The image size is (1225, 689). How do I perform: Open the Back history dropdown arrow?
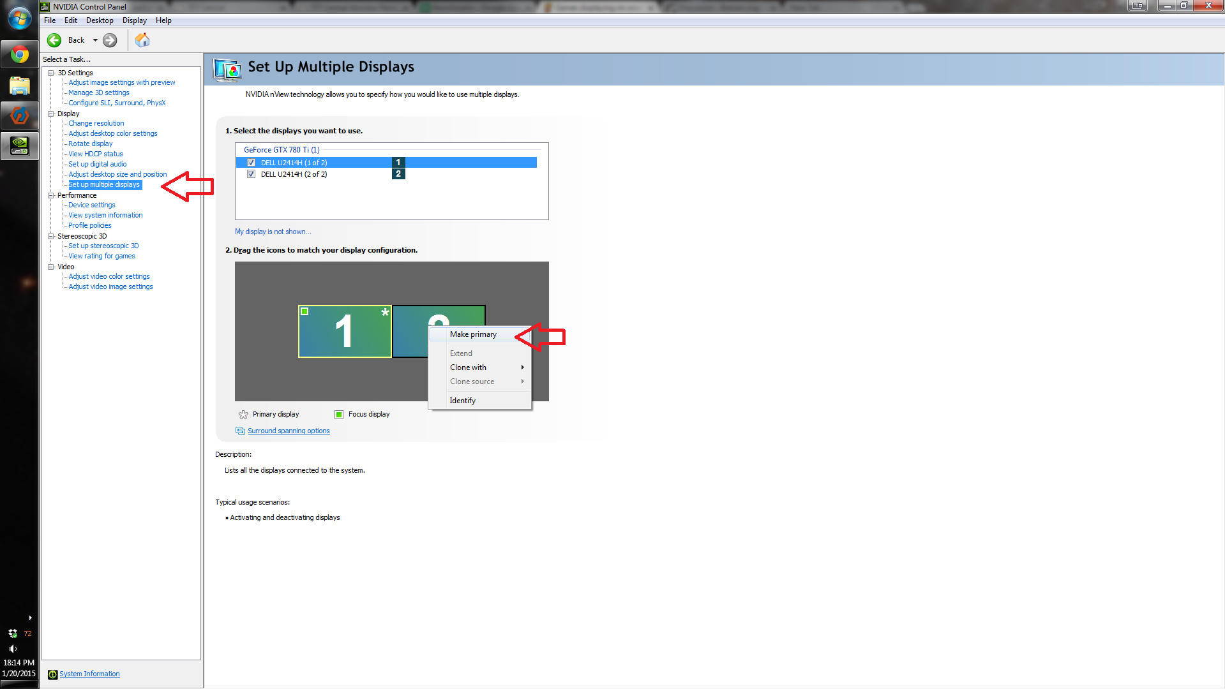pyautogui.click(x=95, y=40)
